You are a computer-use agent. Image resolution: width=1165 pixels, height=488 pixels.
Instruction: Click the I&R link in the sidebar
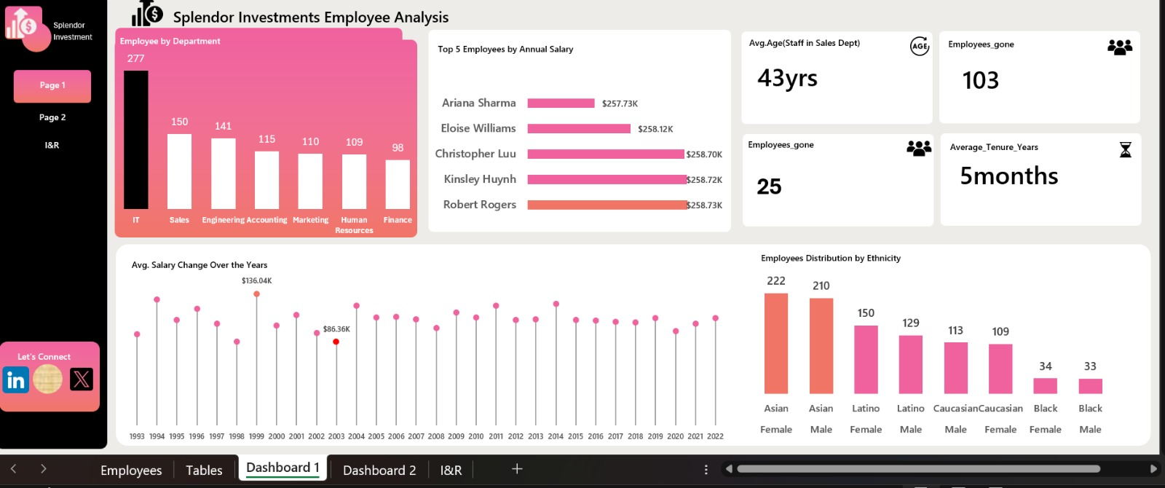[x=52, y=145]
